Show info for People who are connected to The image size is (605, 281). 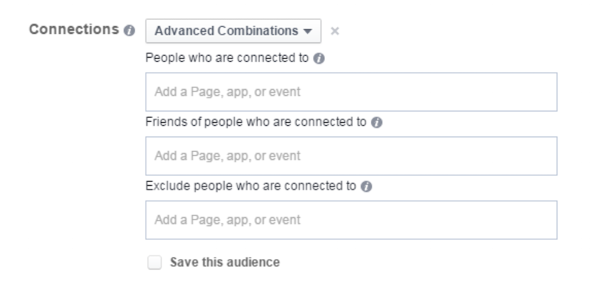pos(319,59)
